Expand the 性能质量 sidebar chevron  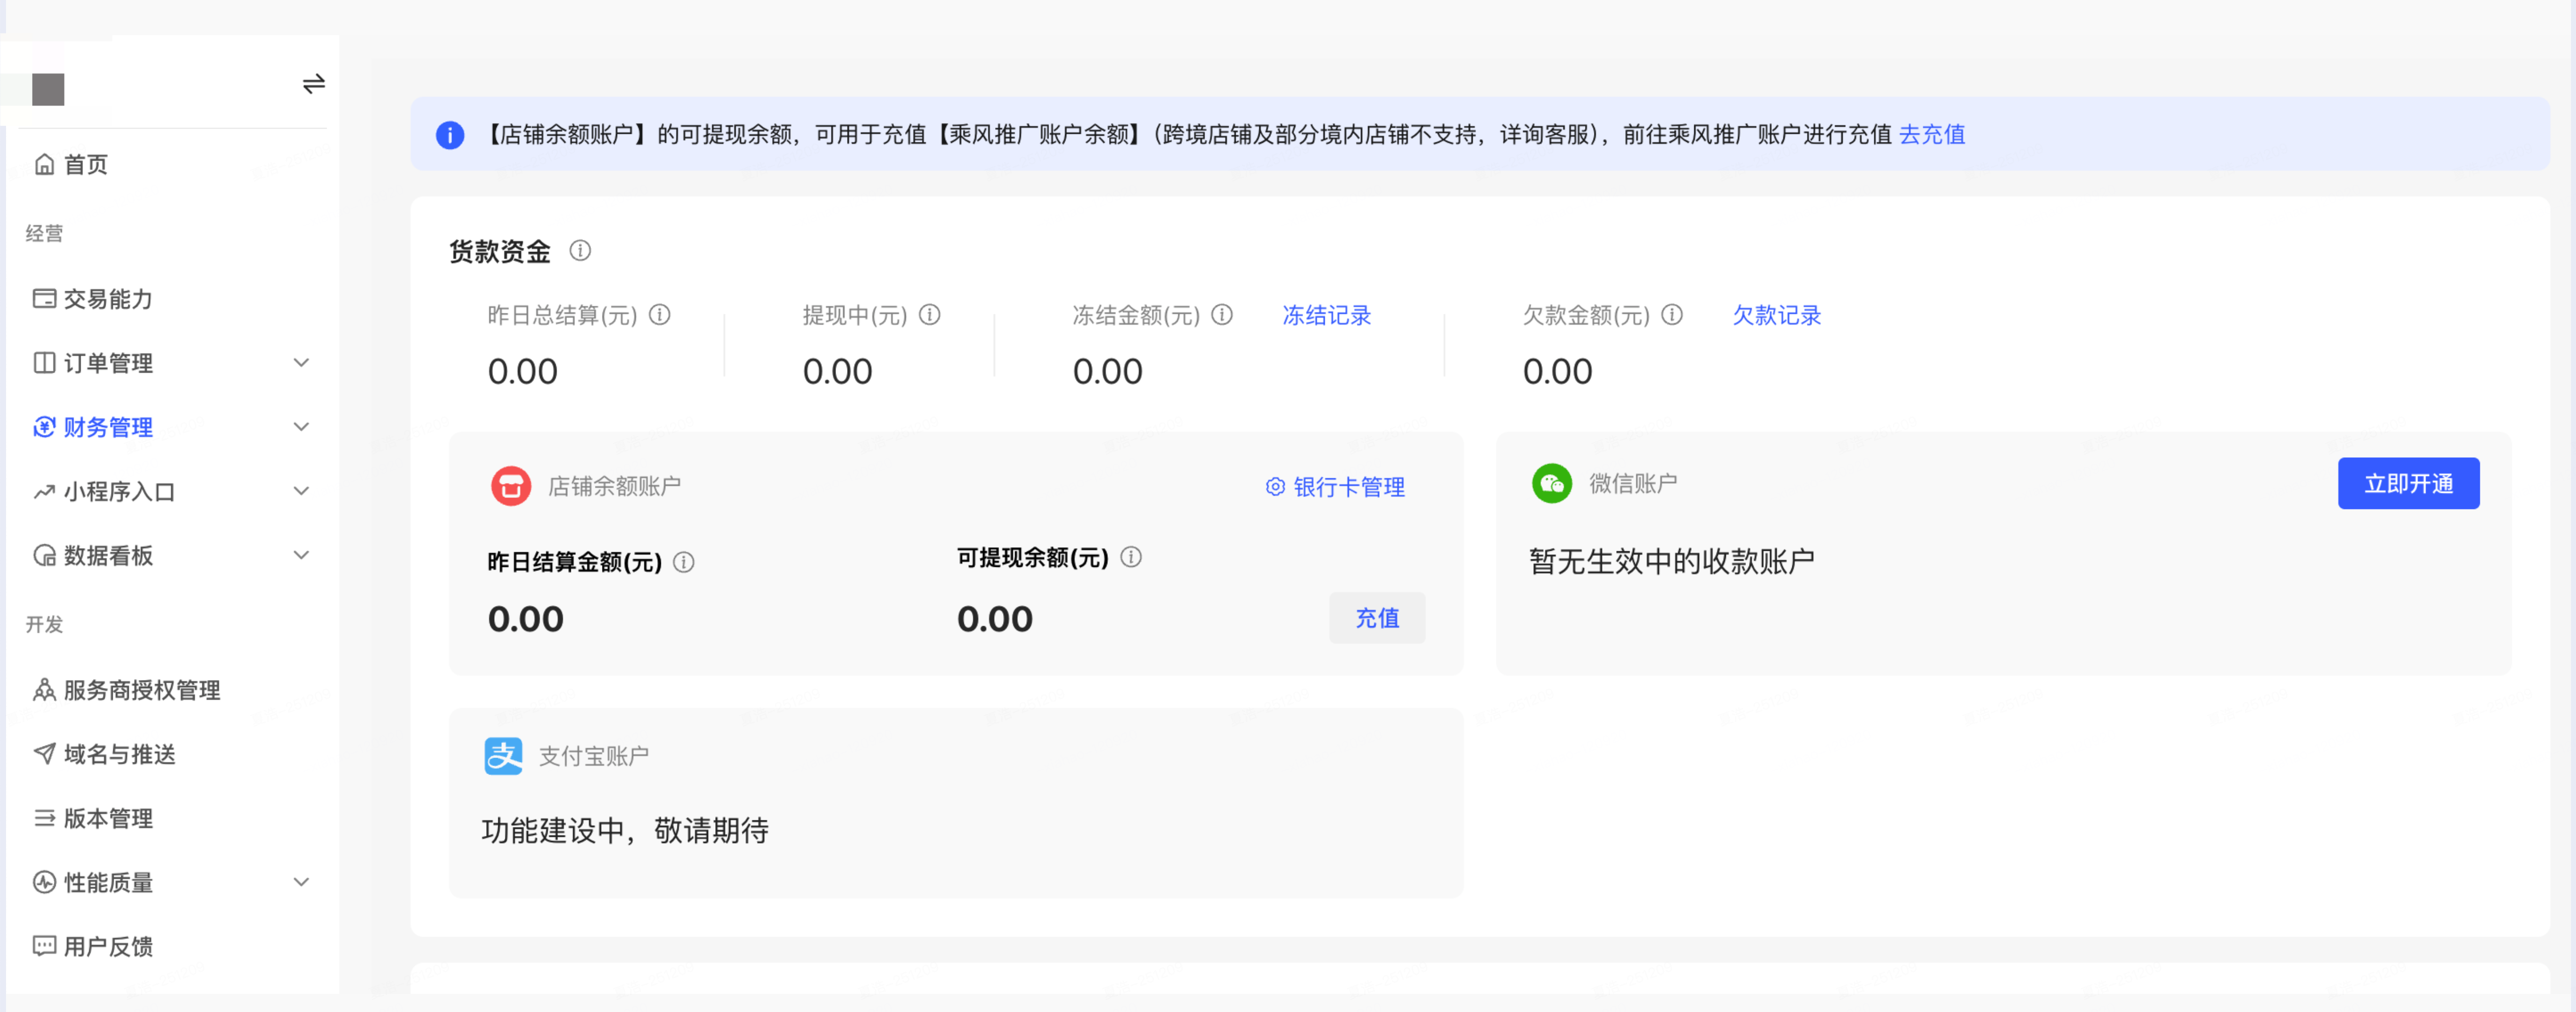point(301,882)
